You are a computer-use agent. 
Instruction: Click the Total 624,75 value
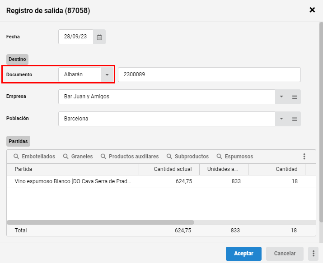pyautogui.click(x=183, y=231)
